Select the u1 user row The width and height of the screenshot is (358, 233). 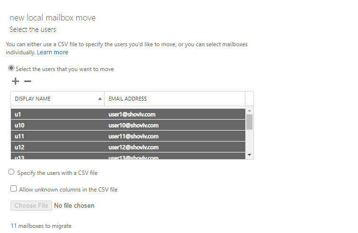coord(128,114)
